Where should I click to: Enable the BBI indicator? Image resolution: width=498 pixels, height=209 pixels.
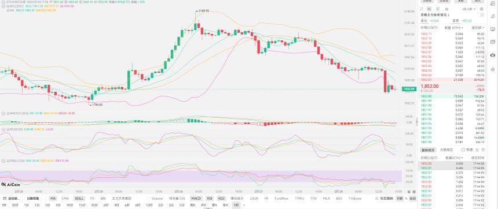tap(103, 199)
